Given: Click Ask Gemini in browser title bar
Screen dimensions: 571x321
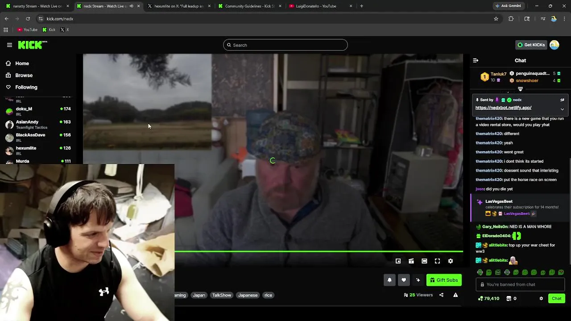Looking at the screenshot, I should point(508,6).
